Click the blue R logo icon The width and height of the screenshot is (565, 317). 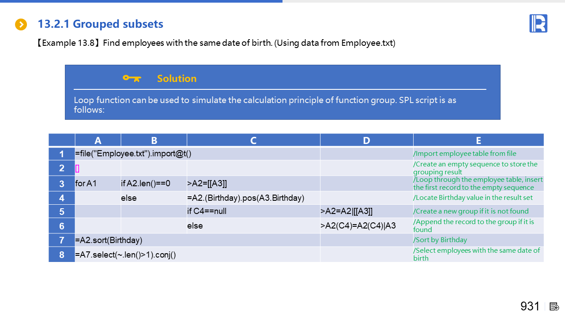click(x=538, y=23)
